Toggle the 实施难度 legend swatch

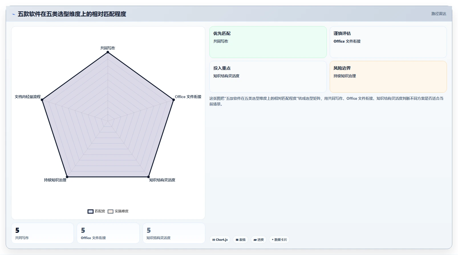coord(110,212)
